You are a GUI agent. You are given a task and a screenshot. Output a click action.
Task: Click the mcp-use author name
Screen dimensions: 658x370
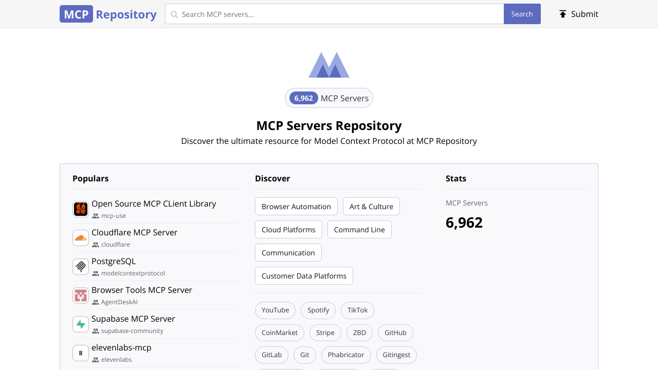pos(114,216)
